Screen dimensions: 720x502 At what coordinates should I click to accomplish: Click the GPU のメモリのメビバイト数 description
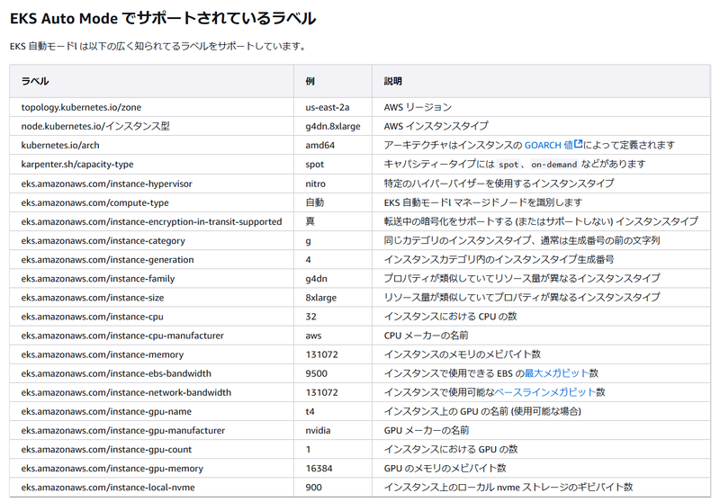[445, 469]
